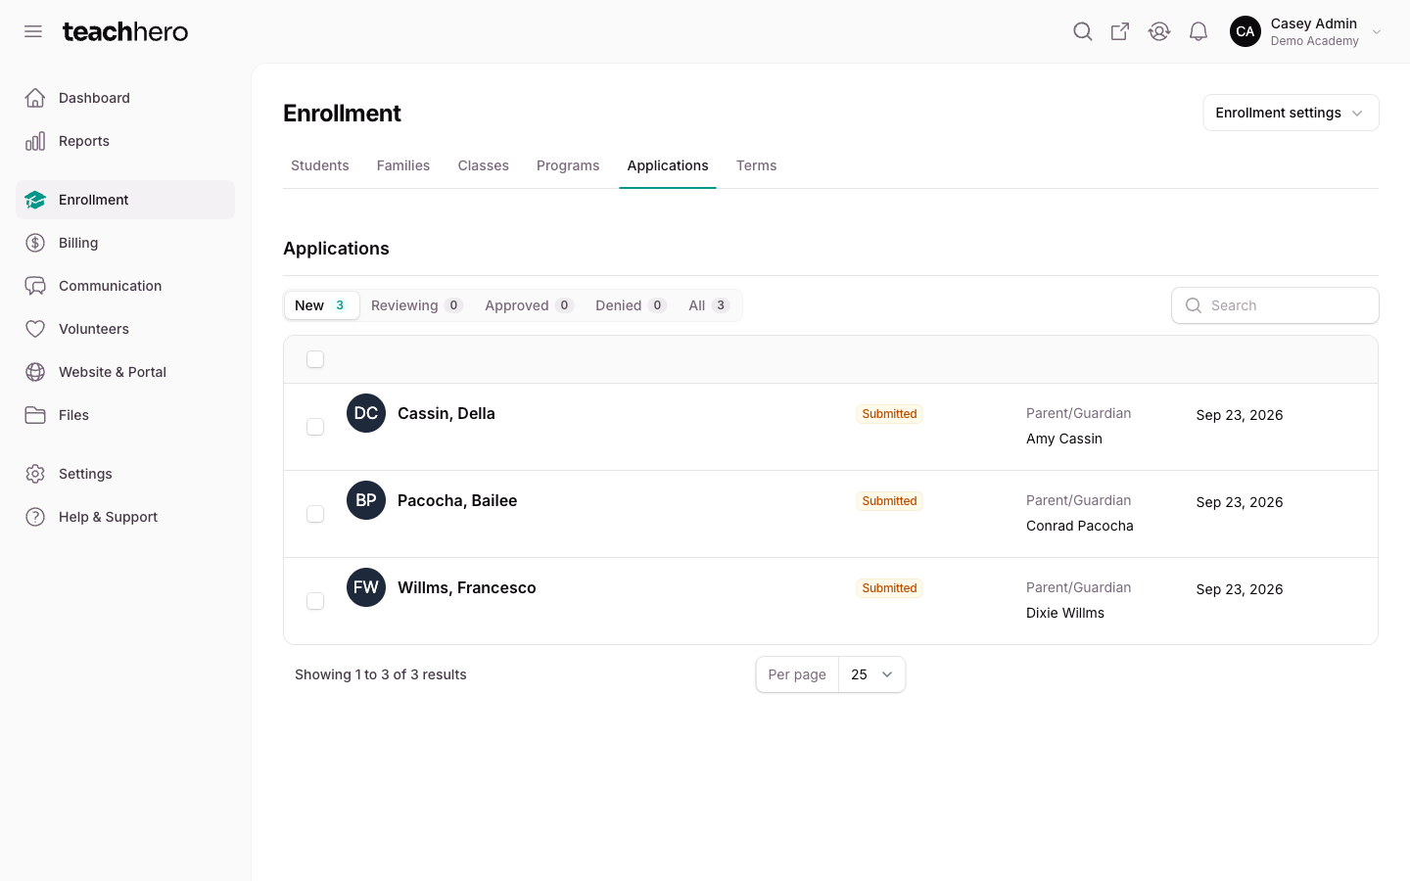Open the per page 25 dropdown

coord(871,674)
